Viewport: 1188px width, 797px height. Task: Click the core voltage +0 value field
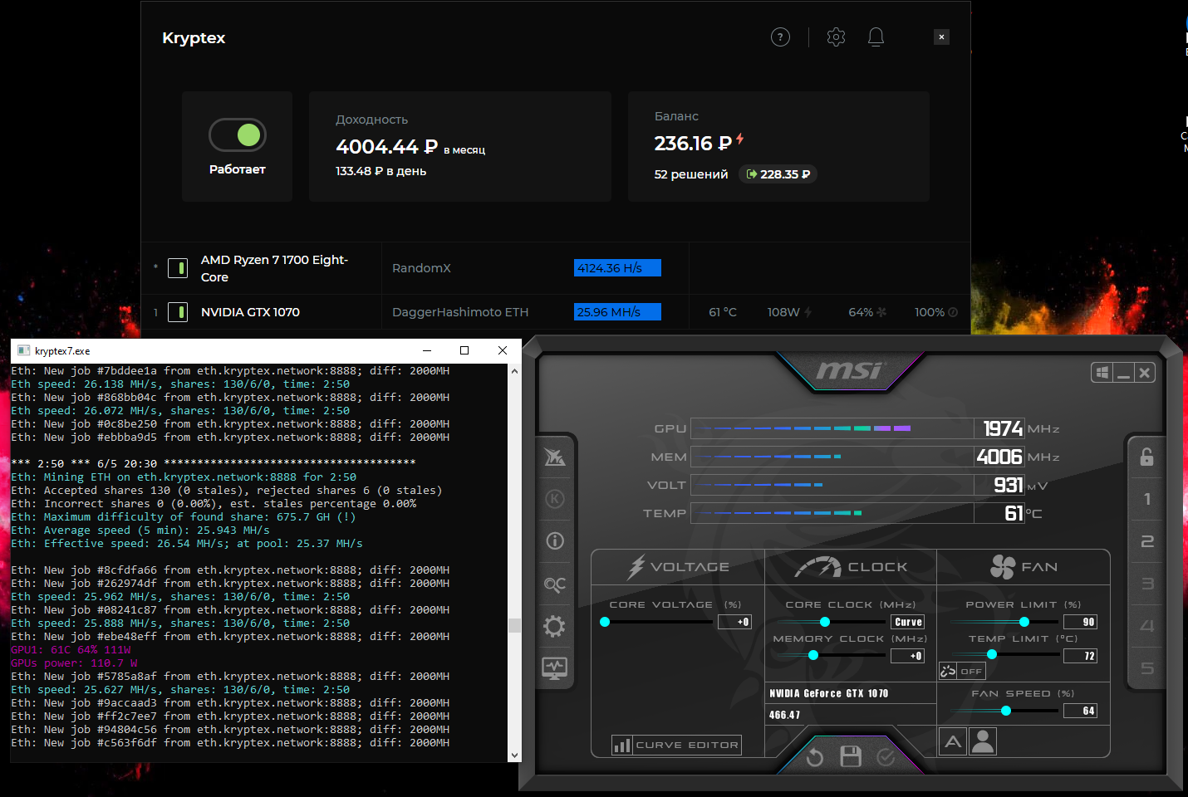735,622
